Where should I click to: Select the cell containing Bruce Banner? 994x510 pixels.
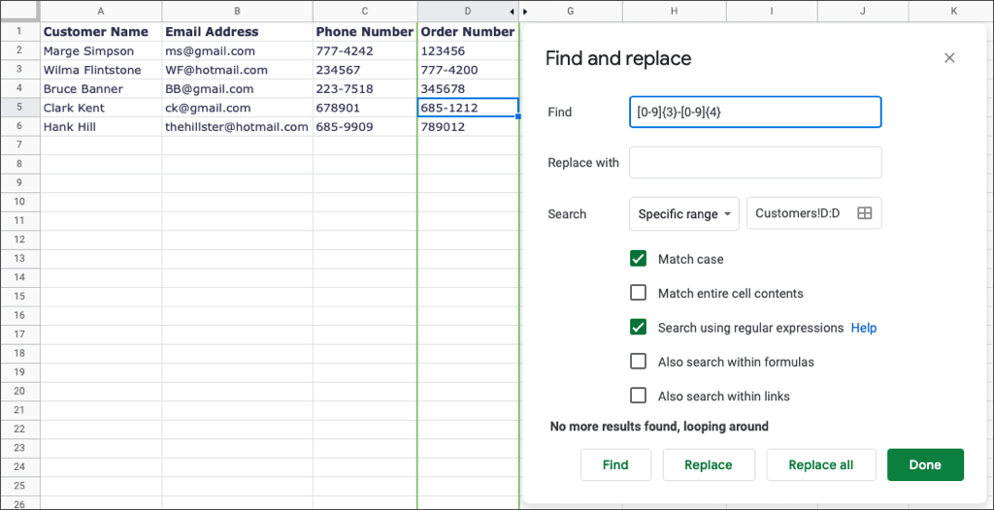pyautogui.click(x=100, y=89)
